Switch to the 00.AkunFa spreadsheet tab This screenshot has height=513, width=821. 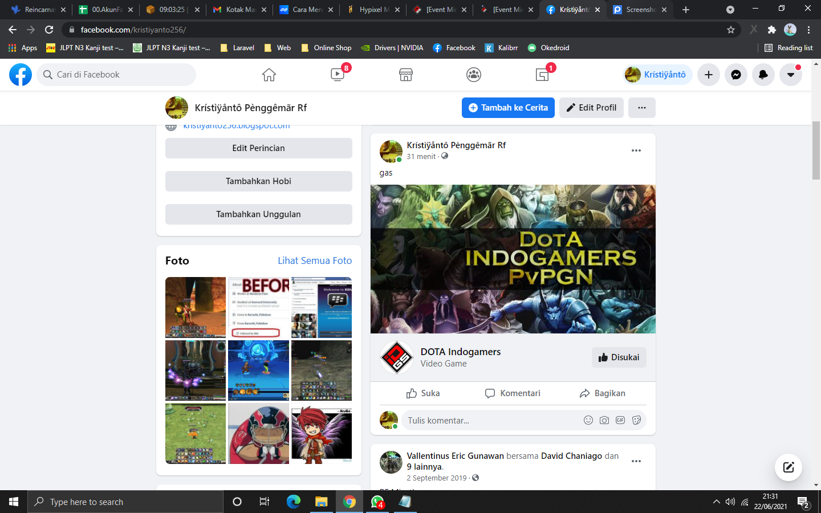click(106, 10)
